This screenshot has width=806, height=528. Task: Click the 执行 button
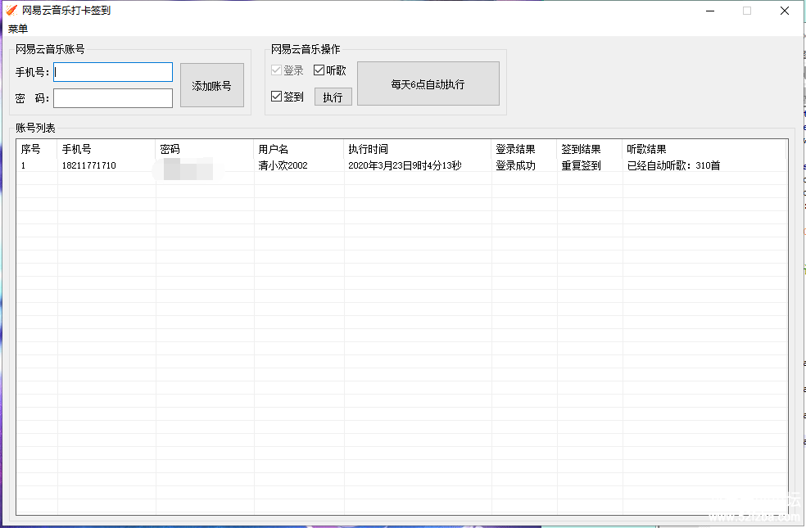[x=333, y=97]
